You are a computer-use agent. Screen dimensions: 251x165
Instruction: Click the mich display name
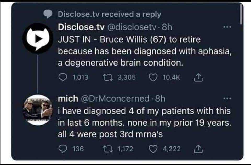(68, 99)
